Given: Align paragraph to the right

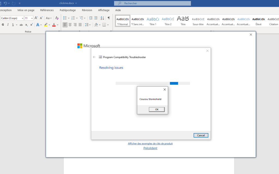Looking at the screenshot, I should pyautogui.click(x=75, y=25).
